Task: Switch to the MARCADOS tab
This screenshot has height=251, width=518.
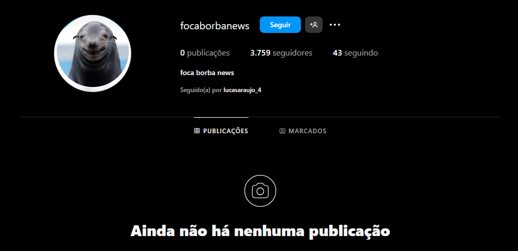Action: pyautogui.click(x=302, y=131)
